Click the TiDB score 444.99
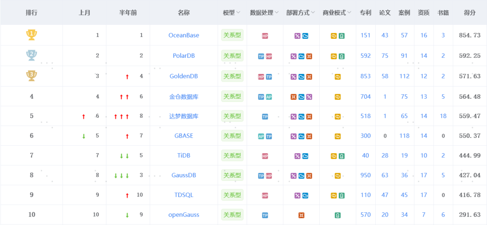The height and width of the screenshot is (225, 487). (469, 156)
